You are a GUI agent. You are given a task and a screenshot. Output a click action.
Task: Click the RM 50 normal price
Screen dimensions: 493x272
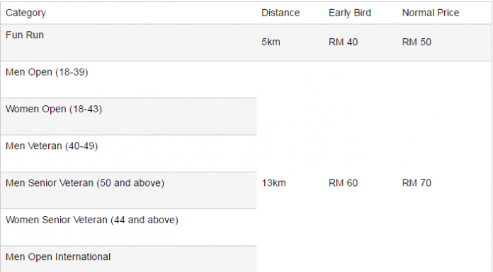click(416, 42)
